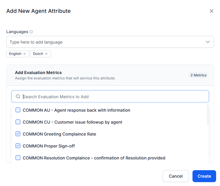Check COMMON CU Customer issue followup
The image size is (220, 186).
[18, 122]
